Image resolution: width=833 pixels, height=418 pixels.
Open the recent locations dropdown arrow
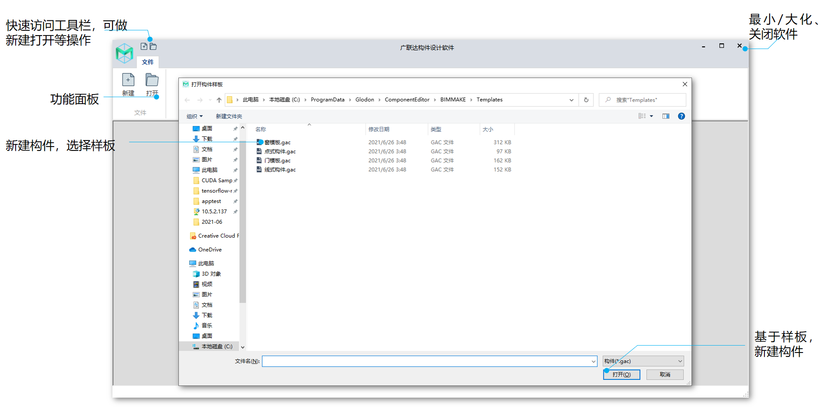pyautogui.click(x=210, y=100)
